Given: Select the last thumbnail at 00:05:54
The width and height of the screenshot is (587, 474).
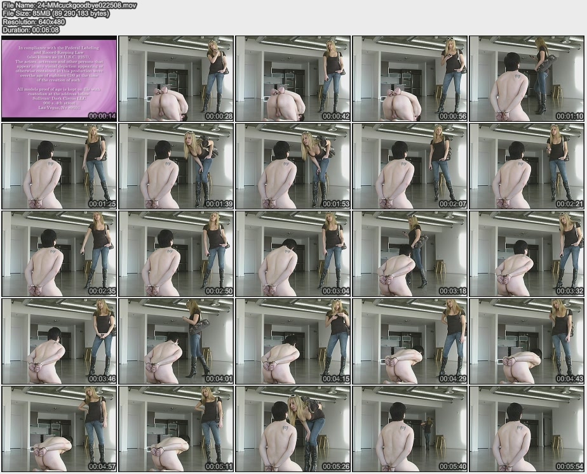Looking at the screenshot, I should [x=527, y=428].
